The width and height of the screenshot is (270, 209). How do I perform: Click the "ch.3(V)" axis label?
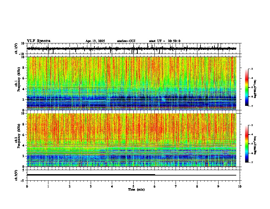(16, 175)
